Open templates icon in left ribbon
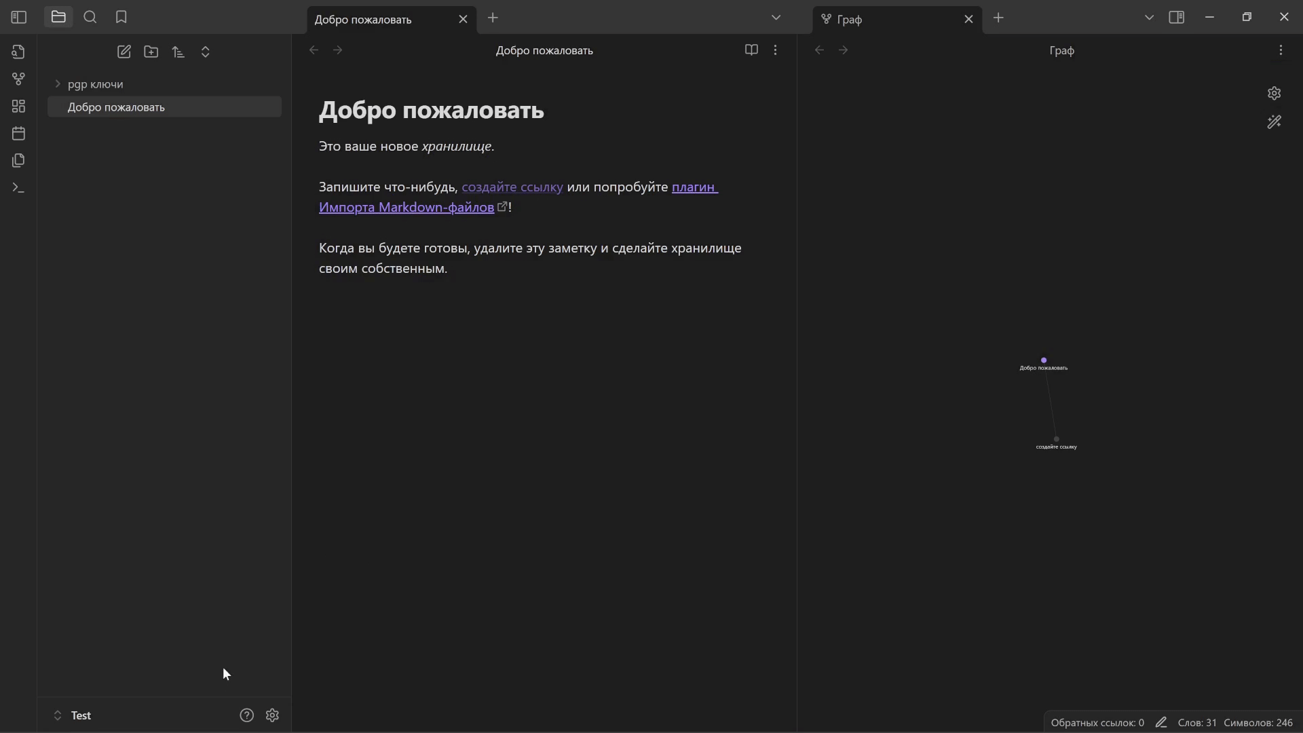This screenshot has height=733, width=1303. (18, 161)
